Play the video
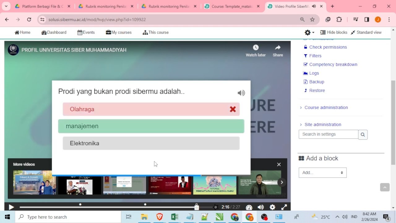Viewport: 396px width, 223px height. coord(11,207)
